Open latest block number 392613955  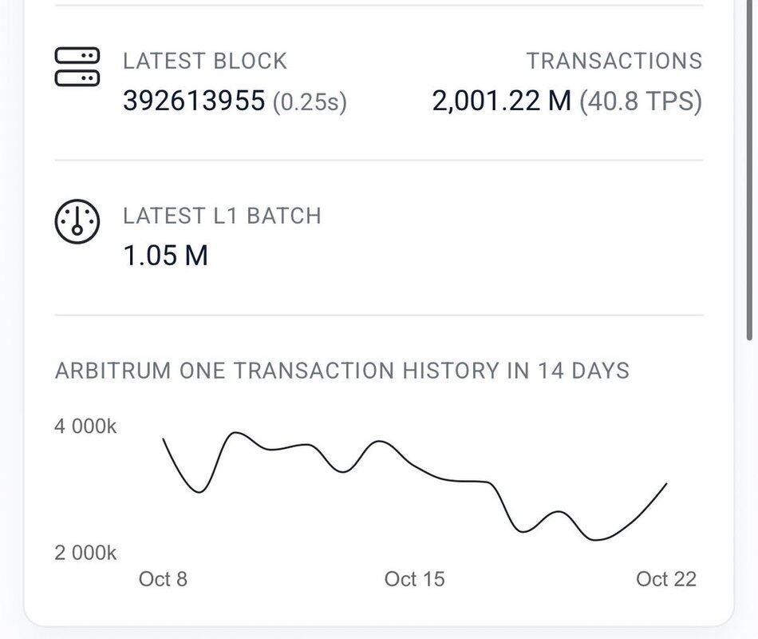click(x=194, y=101)
